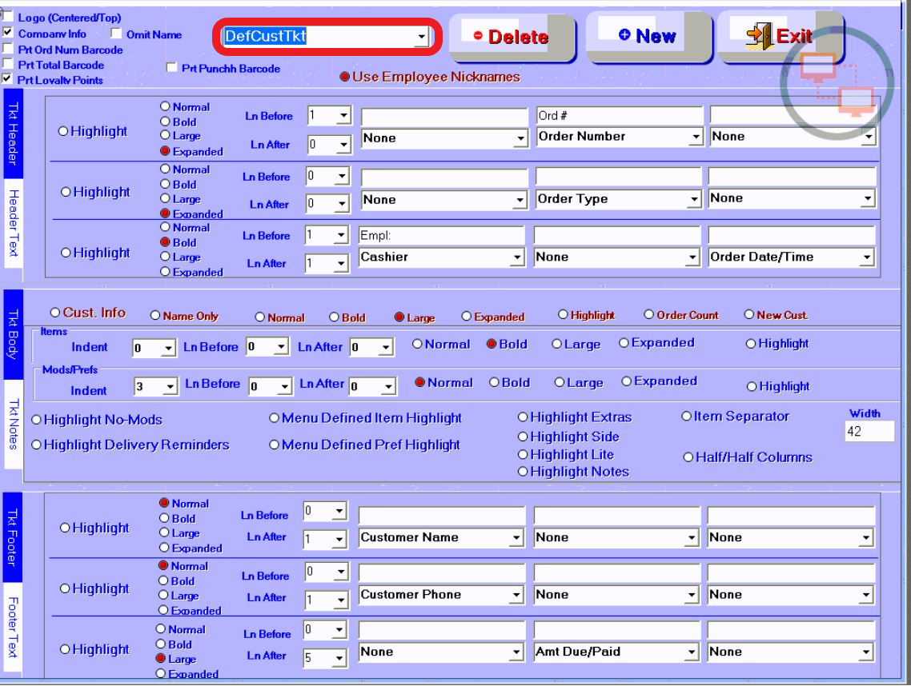Open the Customer Name field dropdown
This screenshot has width=911, height=686.
(x=516, y=538)
